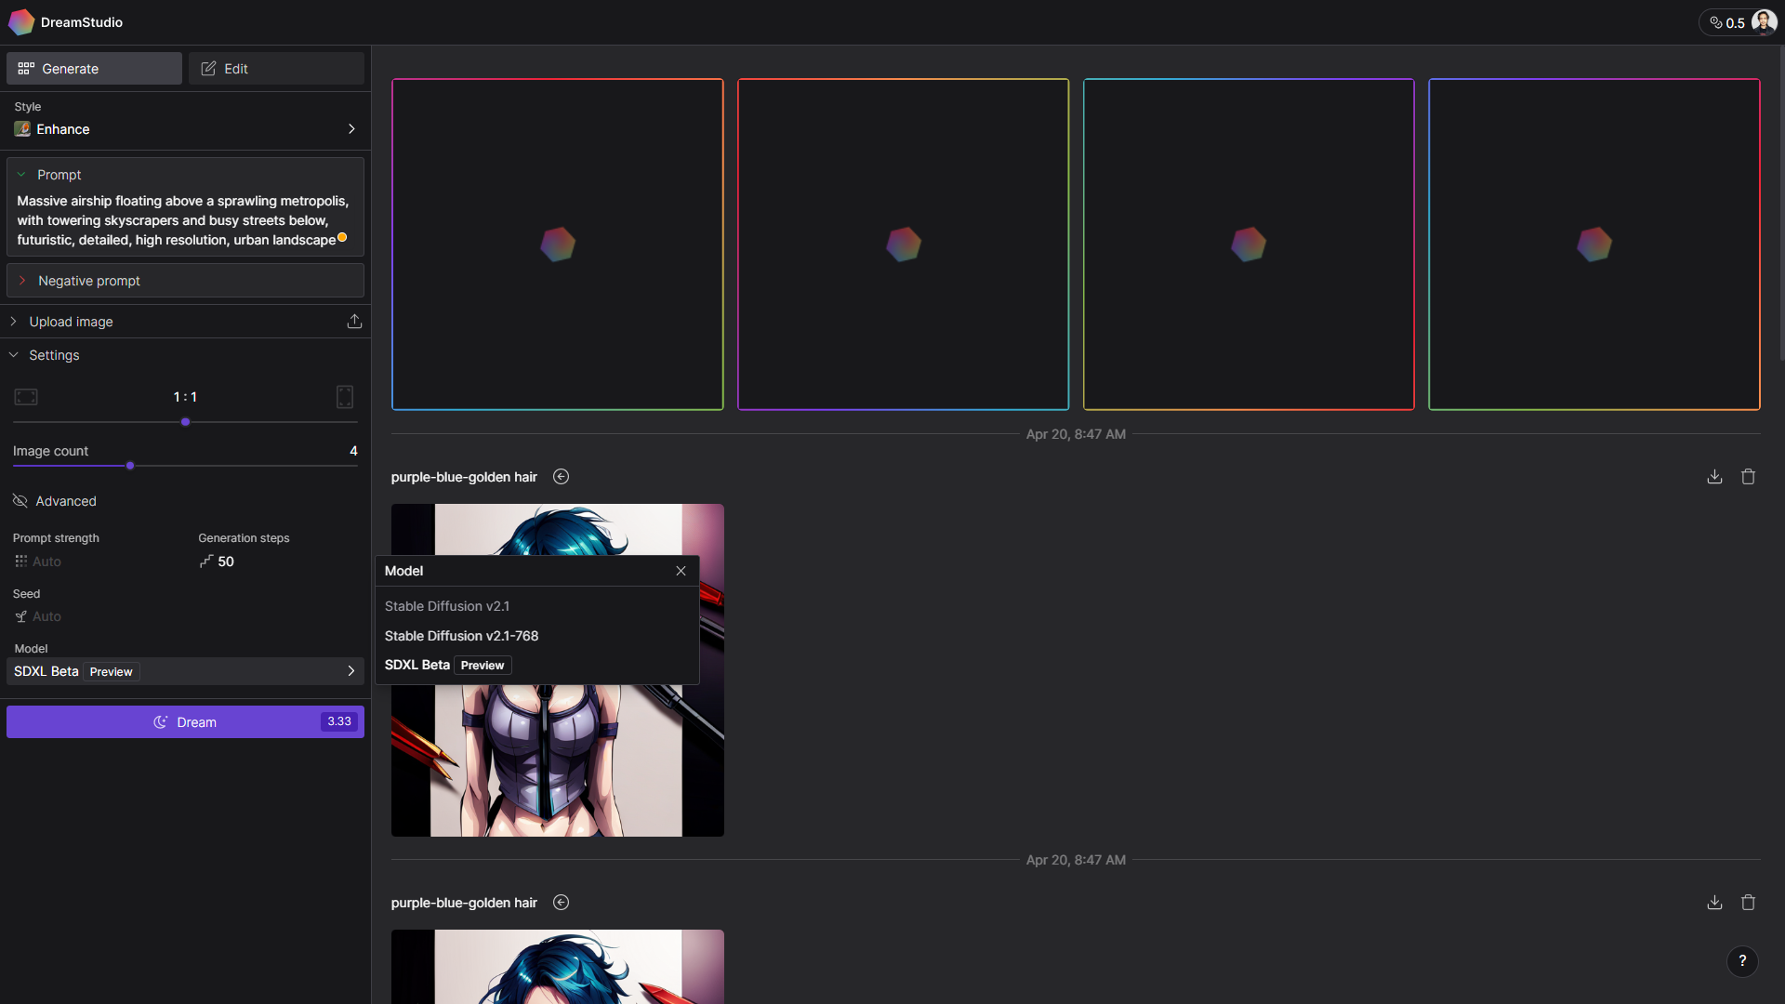Click the Dream generate button
The width and height of the screenshot is (1785, 1004).
[x=185, y=722]
